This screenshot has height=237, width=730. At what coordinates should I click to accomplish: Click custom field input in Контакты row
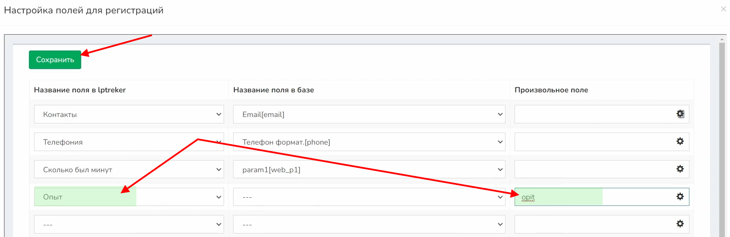pos(591,114)
